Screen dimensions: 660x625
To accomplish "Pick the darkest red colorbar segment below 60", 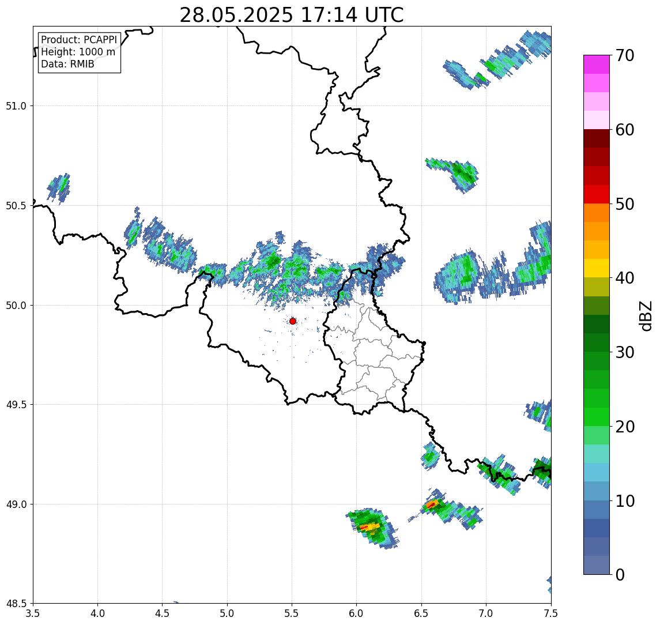I will coord(597,138).
